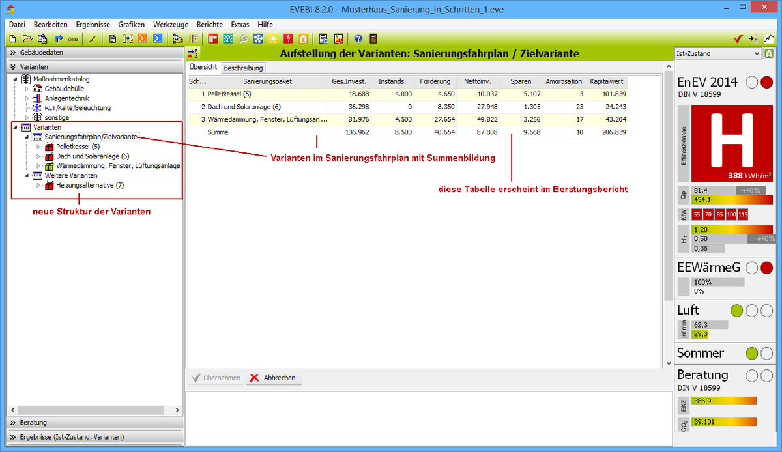Expand the Gebäudehülle tree node
This screenshot has height=452, width=782.
[x=27, y=89]
